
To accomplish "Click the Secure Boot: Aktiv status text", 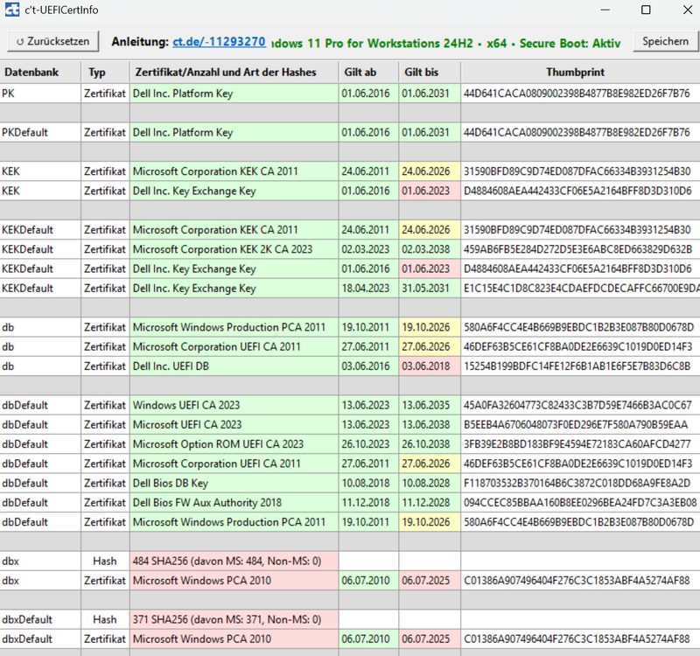I will pos(570,43).
